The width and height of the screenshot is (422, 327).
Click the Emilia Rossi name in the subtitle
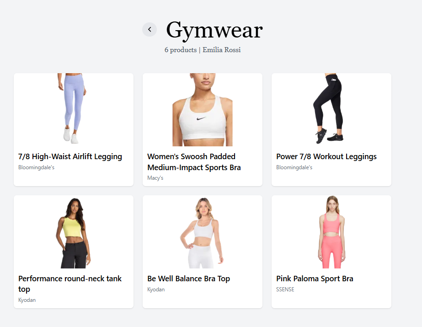tap(221, 50)
